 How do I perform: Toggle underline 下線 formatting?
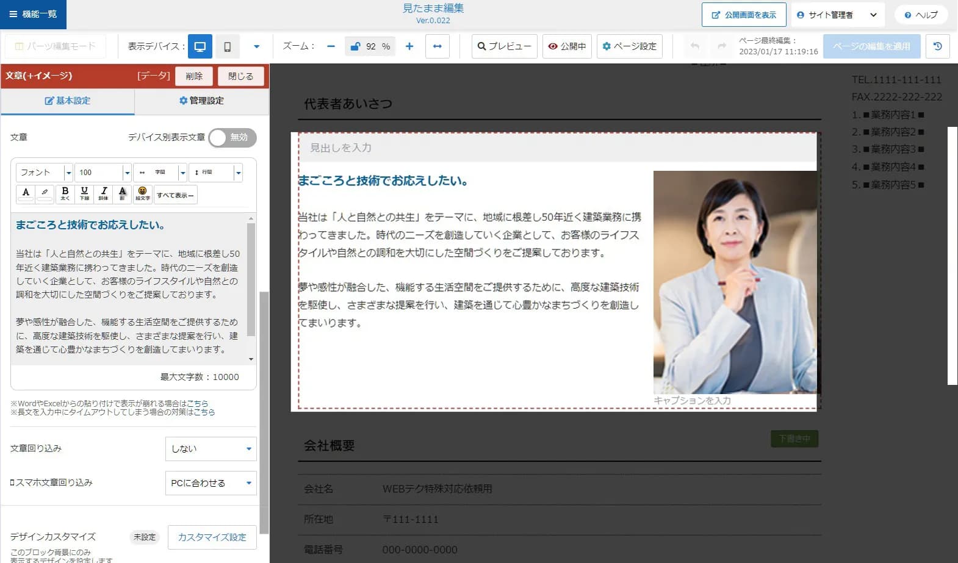[84, 194]
